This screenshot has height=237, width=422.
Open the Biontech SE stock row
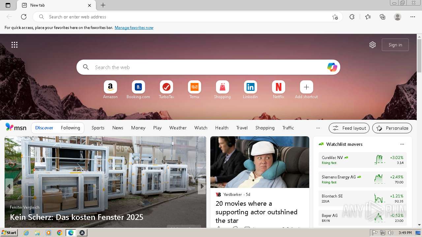coord(363,198)
